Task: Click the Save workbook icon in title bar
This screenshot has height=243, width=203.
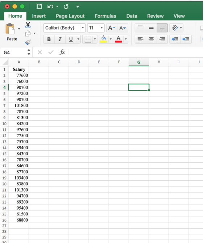Action: pyautogui.click(x=39, y=7)
